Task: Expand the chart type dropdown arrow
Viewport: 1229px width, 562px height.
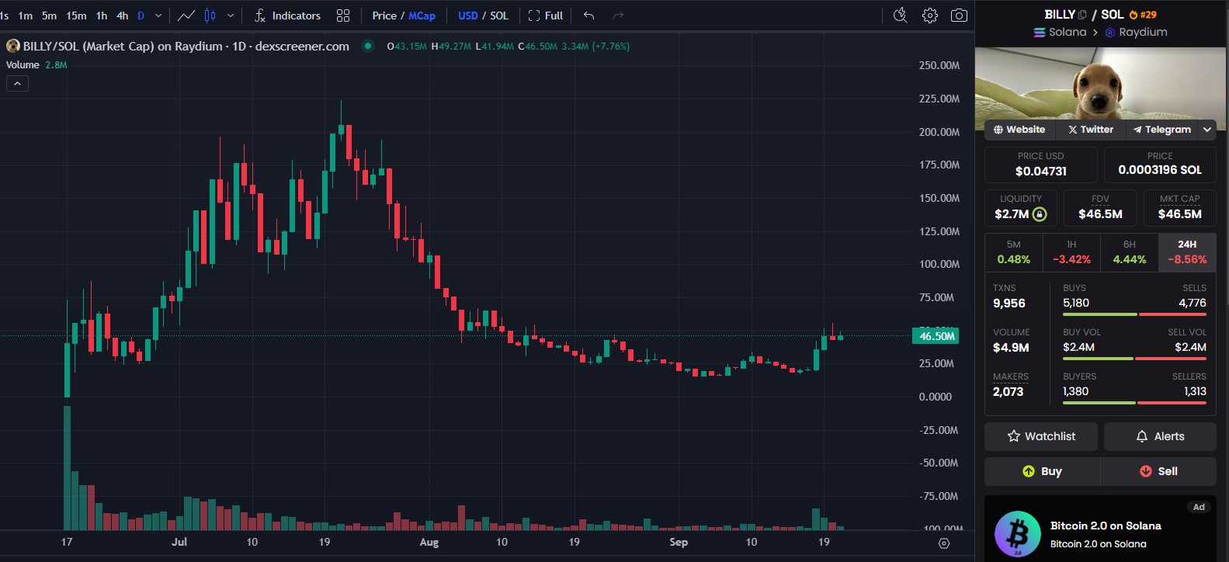Action: point(231,16)
